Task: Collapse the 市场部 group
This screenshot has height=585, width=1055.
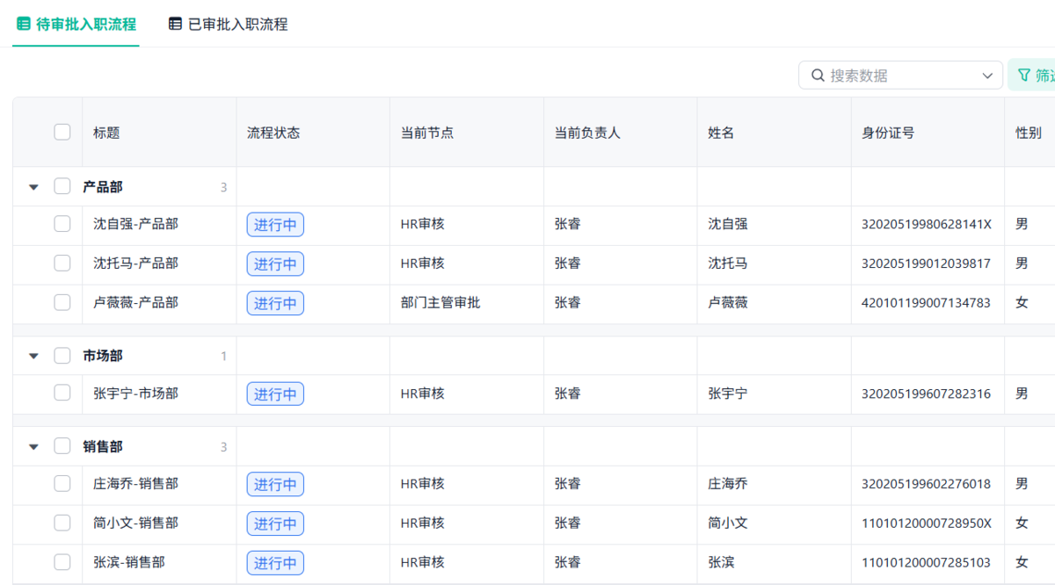Action: point(33,356)
